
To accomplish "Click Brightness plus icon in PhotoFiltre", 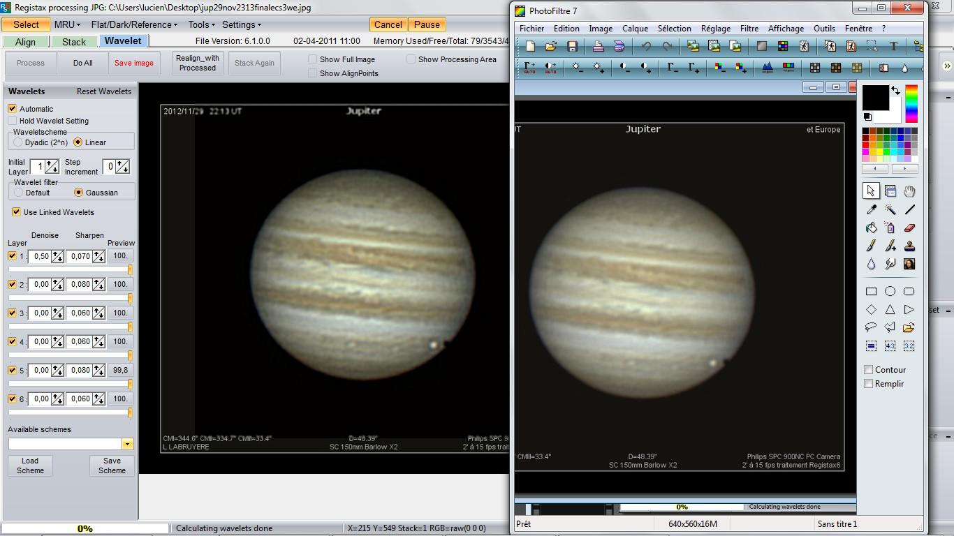I will 599,68.
